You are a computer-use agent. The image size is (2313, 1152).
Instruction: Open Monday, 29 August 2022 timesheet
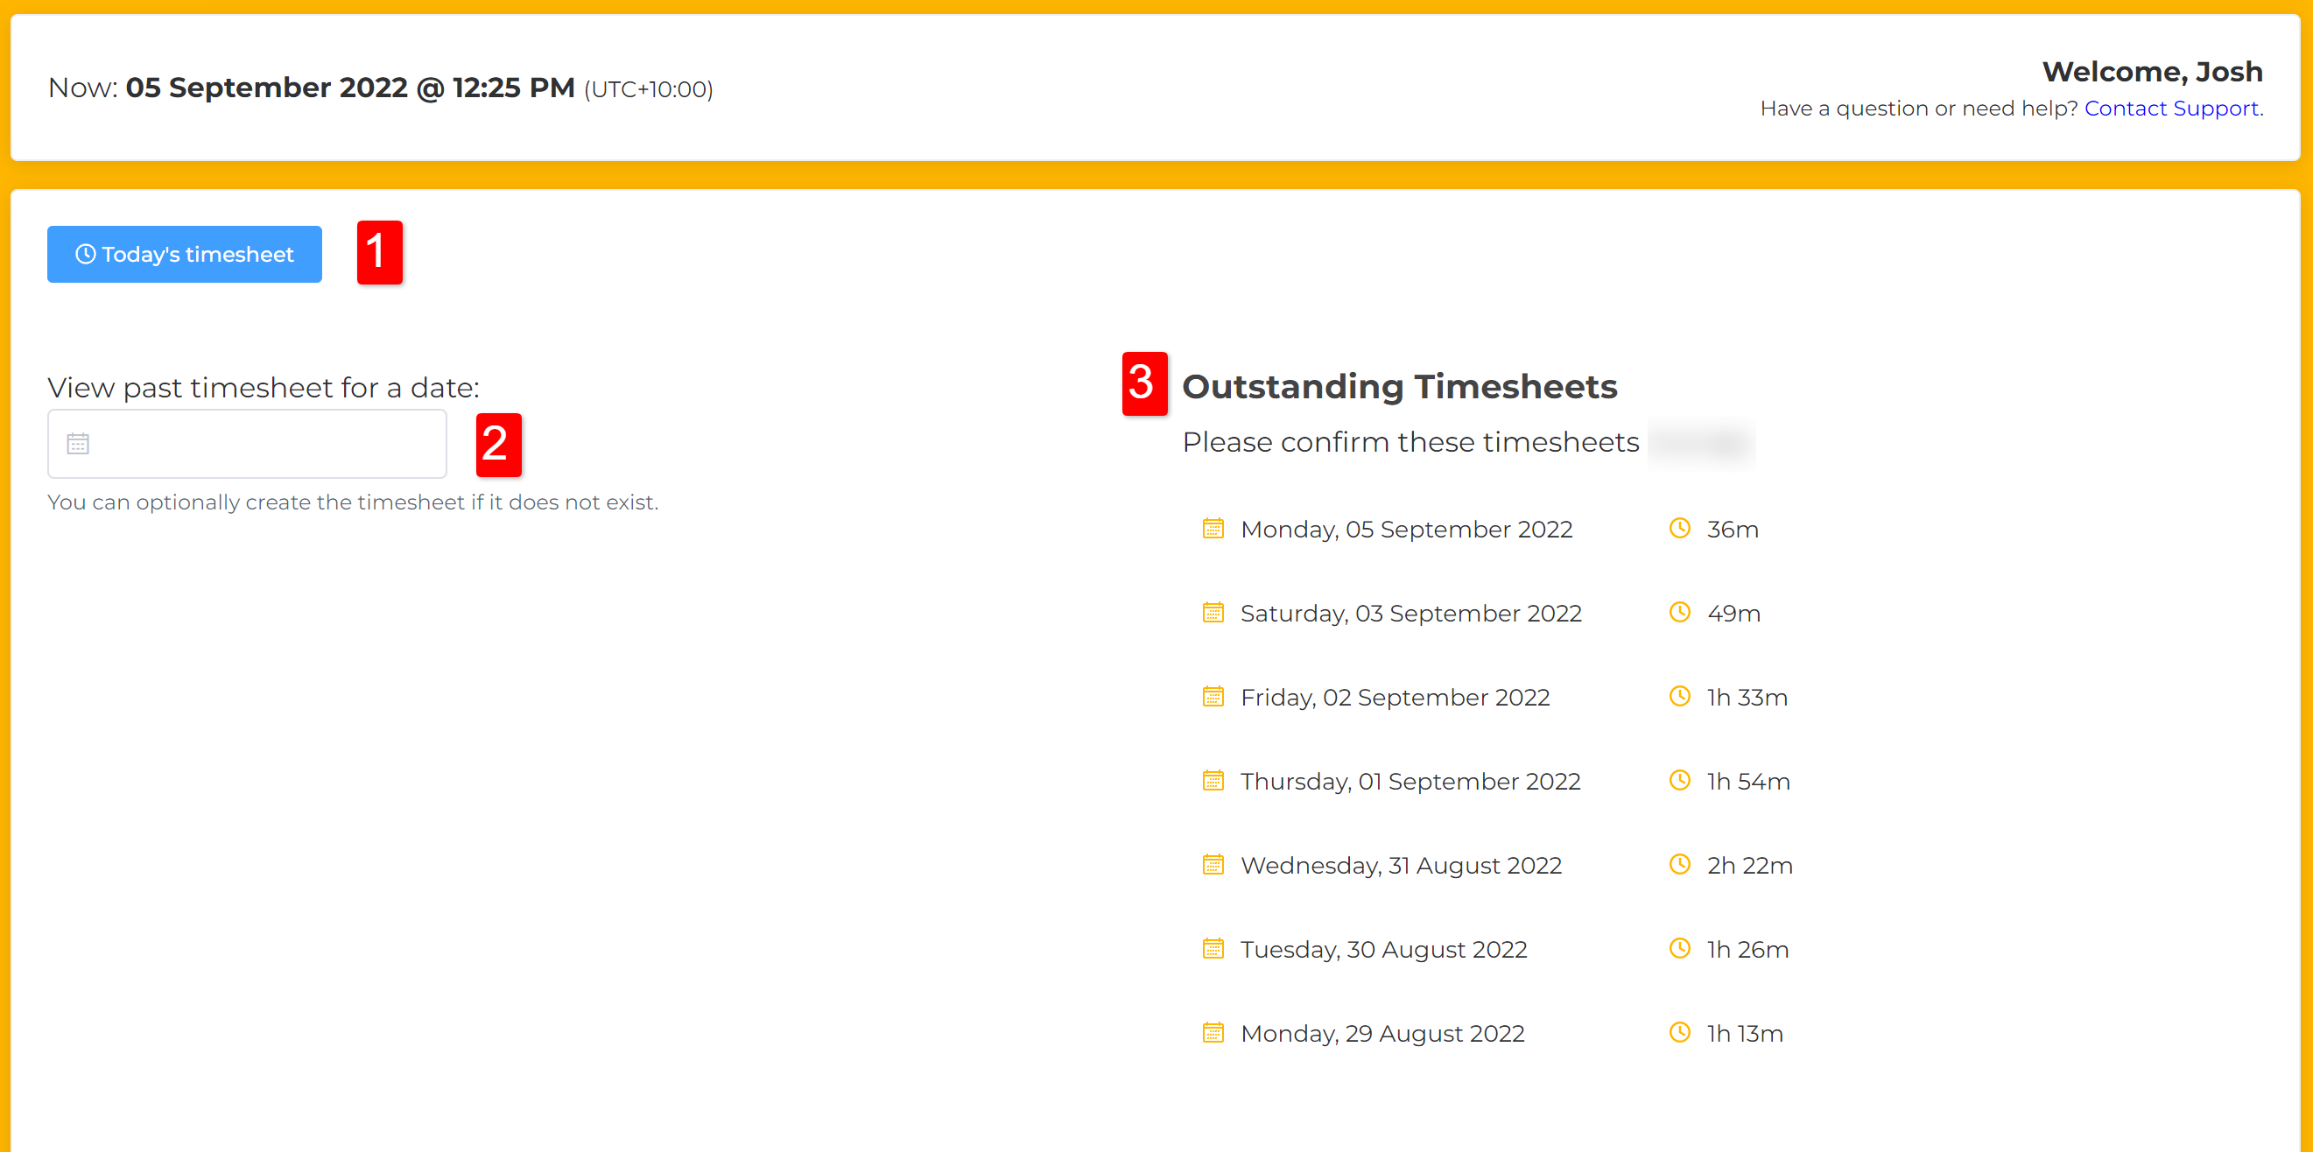[x=1381, y=1034]
